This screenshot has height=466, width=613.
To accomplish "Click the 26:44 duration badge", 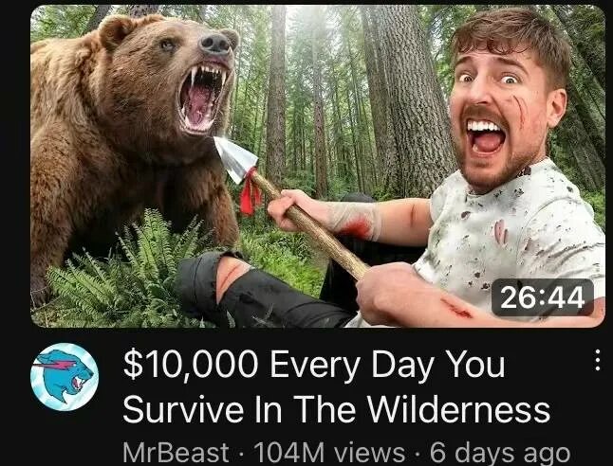I will pyautogui.click(x=543, y=297).
